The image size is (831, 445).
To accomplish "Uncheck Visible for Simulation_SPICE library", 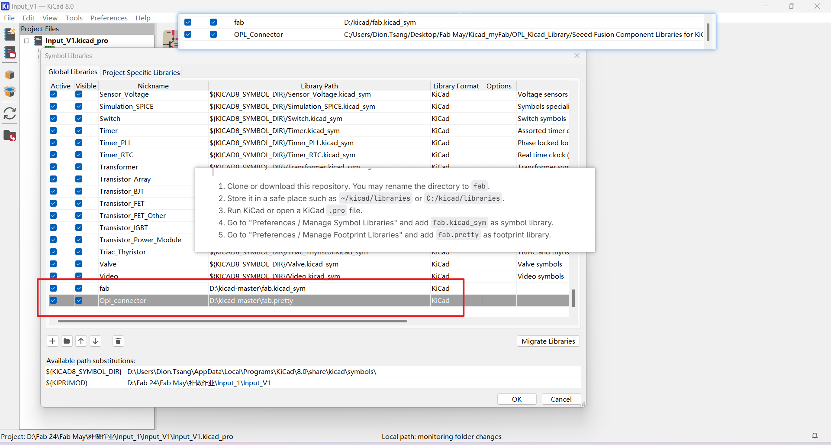I will 79,106.
